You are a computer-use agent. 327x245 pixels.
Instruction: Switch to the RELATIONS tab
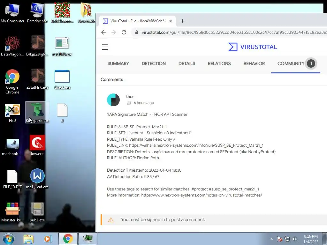pyautogui.click(x=219, y=63)
